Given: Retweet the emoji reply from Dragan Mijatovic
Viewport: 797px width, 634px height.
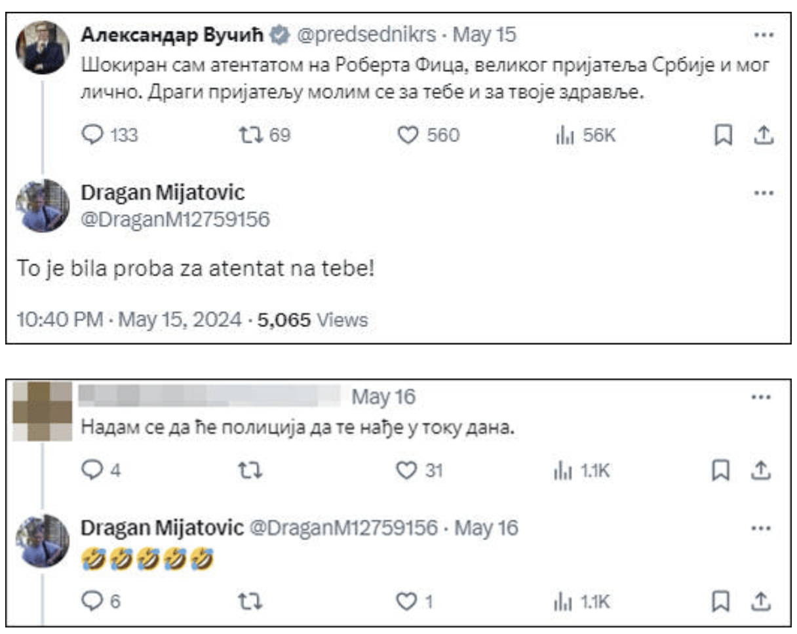Looking at the screenshot, I should coord(248,601).
